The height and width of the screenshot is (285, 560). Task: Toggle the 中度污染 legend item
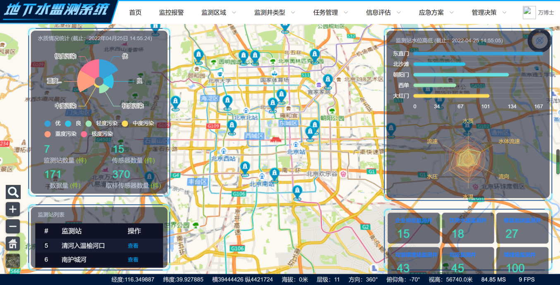click(x=138, y=123)
